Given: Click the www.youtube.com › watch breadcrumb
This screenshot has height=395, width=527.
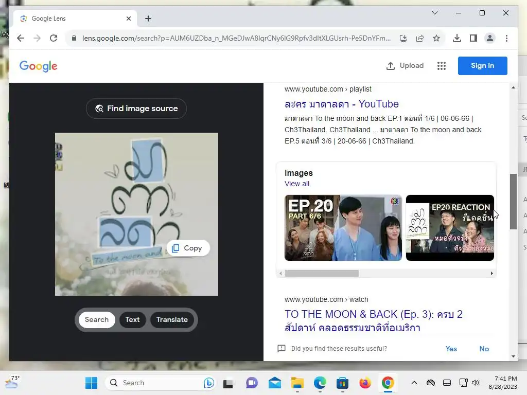Looking at the screenshot, I should click(x=326, y=299).
